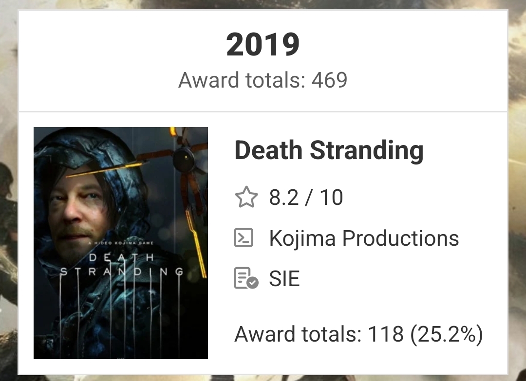Open the Death Stranding game title

329,150
